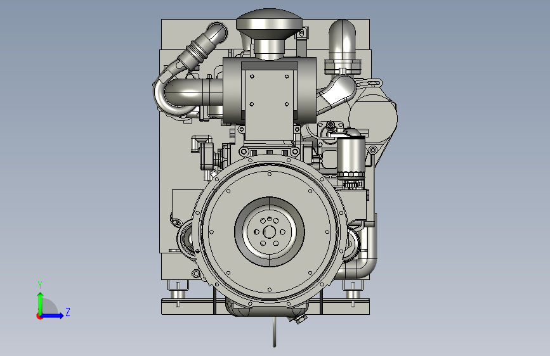Select the ribbed intake hose coupling
The width and height of the screenshot is (550, 356).
click(198, 51)
